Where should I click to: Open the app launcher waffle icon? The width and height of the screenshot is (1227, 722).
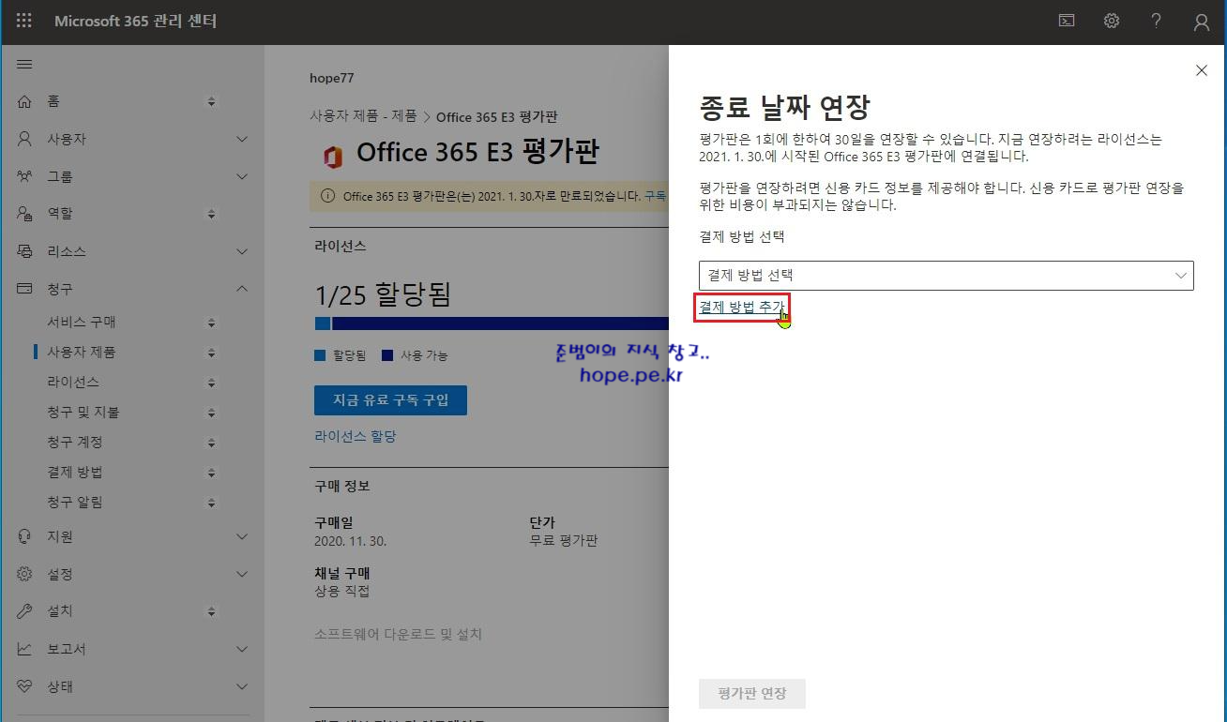24,21
